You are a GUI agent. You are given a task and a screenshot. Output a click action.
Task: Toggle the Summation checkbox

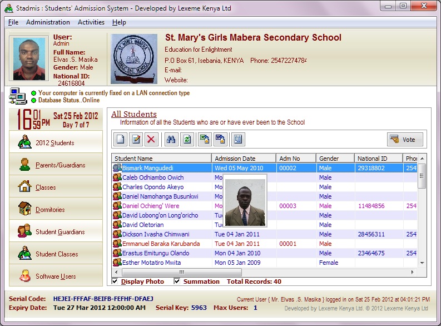(x=177, y=281)
